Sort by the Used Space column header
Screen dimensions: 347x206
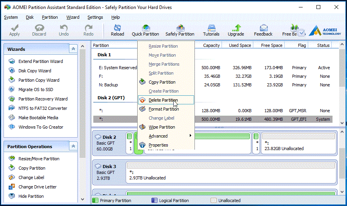coord(240,45)
